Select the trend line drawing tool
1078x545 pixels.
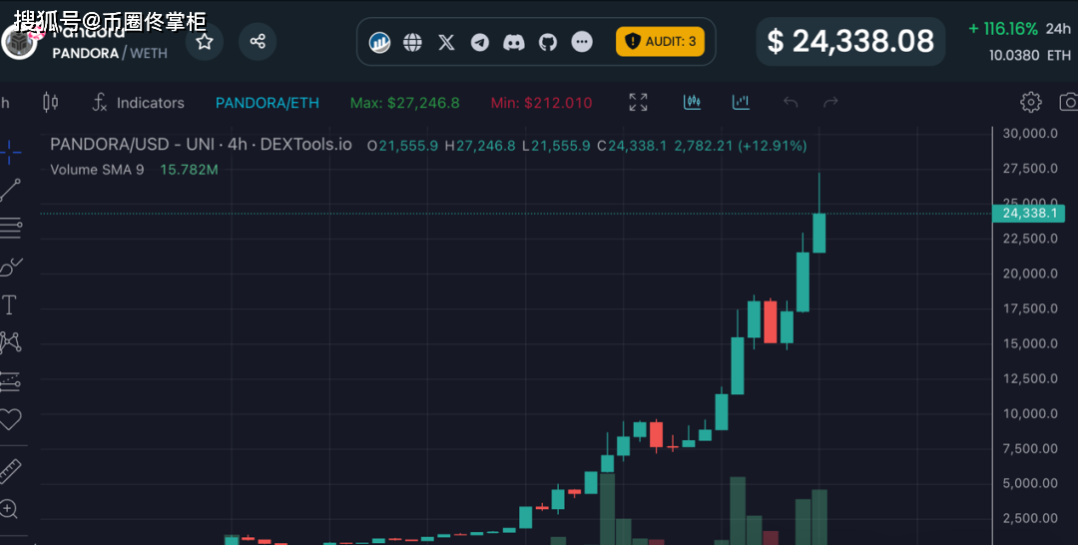tap(10, 191)
